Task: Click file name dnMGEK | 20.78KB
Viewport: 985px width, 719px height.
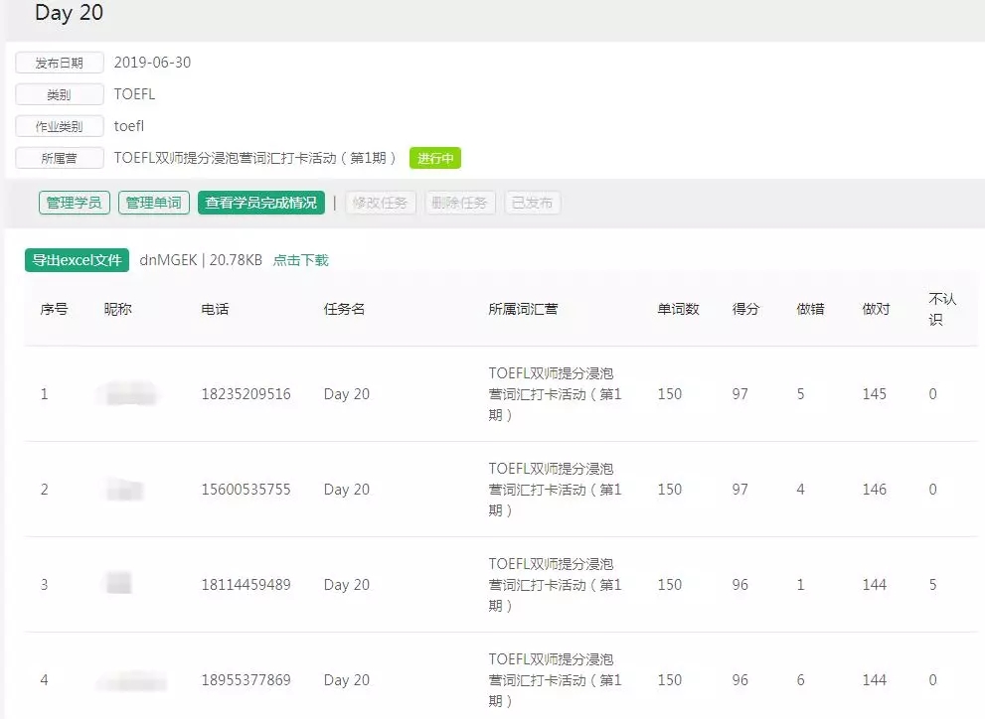Action: (201, 260)
